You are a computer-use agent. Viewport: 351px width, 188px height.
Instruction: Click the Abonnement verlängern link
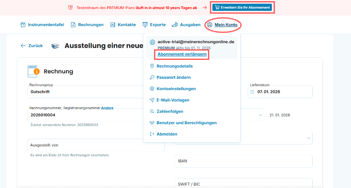[x=182, y=54]
